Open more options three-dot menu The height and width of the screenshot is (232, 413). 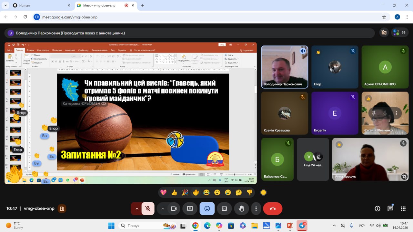(x=256, y=208)
